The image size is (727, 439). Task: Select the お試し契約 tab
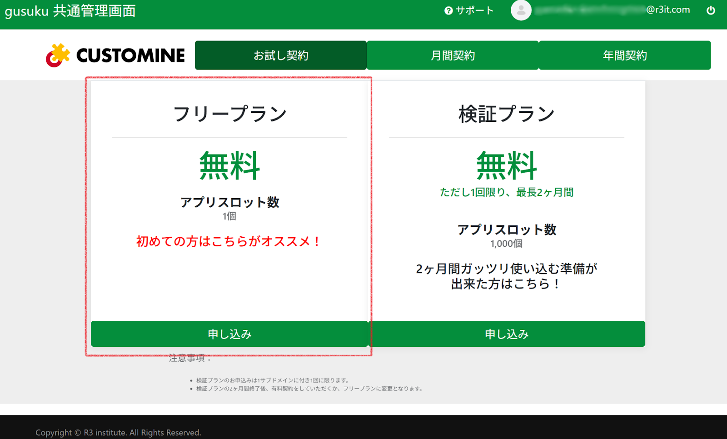click(281, 55)
